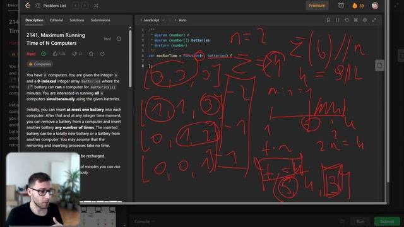Click the notes page icon at editor right edge
The height and width of the screenshot is (227, 404).
(379, 66)
